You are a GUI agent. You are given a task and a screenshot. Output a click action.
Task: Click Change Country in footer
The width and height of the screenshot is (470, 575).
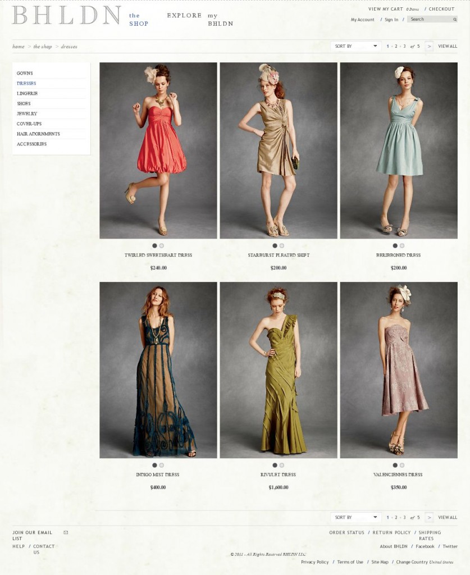(x=412, y=562)
